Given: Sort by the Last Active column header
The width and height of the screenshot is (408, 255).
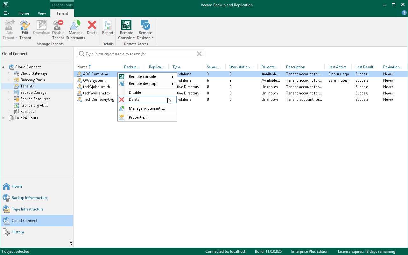Looking at the screenshot, I should point(338,67).
